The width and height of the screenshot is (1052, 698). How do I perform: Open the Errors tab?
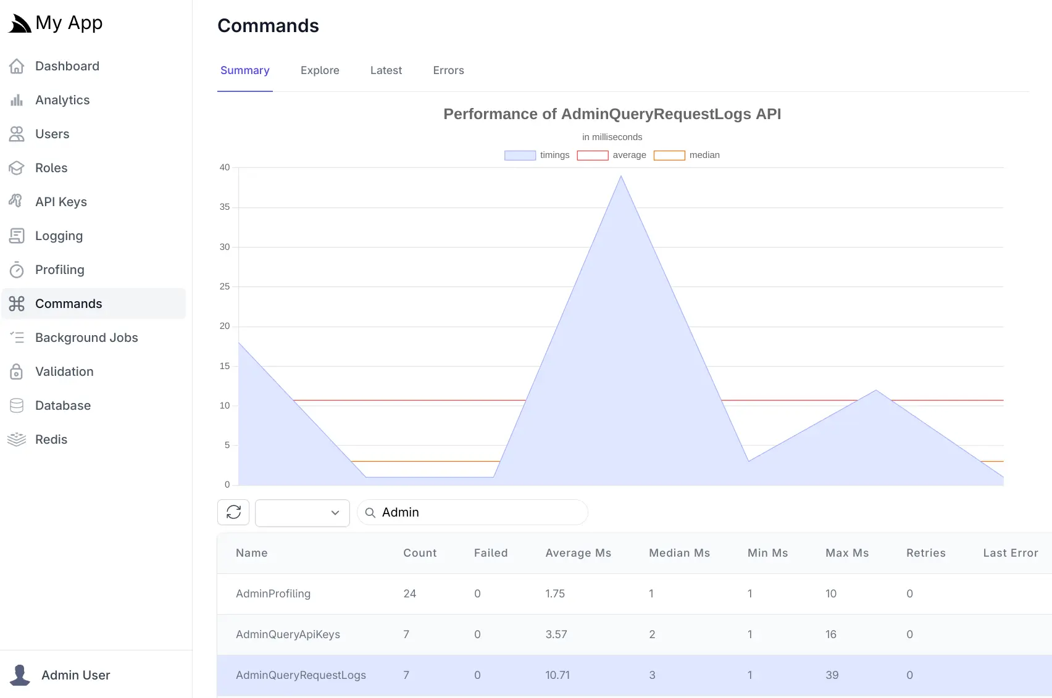pos(448,70)
